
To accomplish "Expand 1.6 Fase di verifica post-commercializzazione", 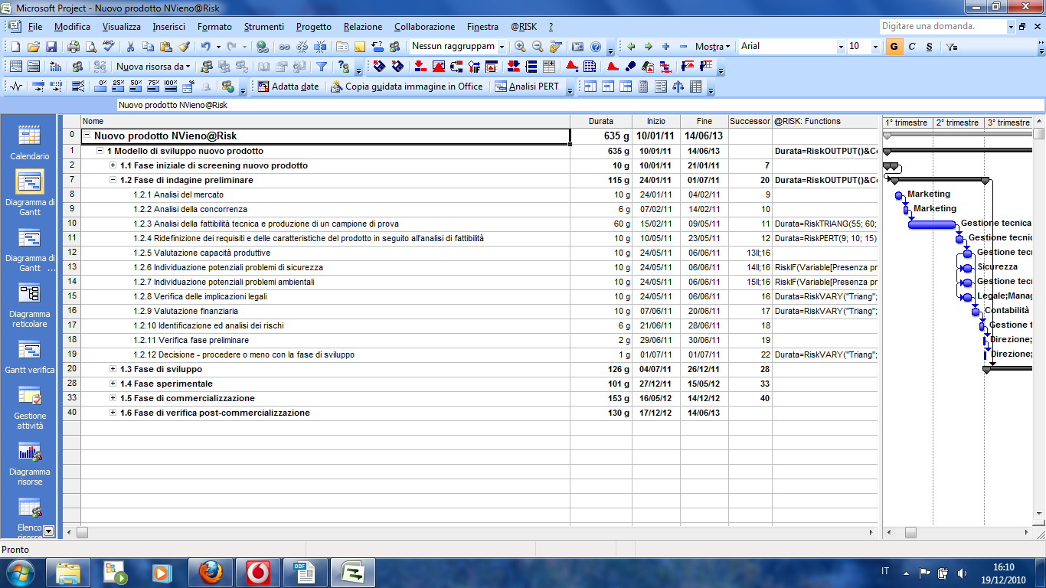I will tap(113, 413).
